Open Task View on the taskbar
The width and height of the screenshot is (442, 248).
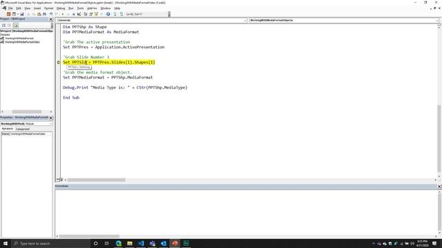(x=107, y=243)
